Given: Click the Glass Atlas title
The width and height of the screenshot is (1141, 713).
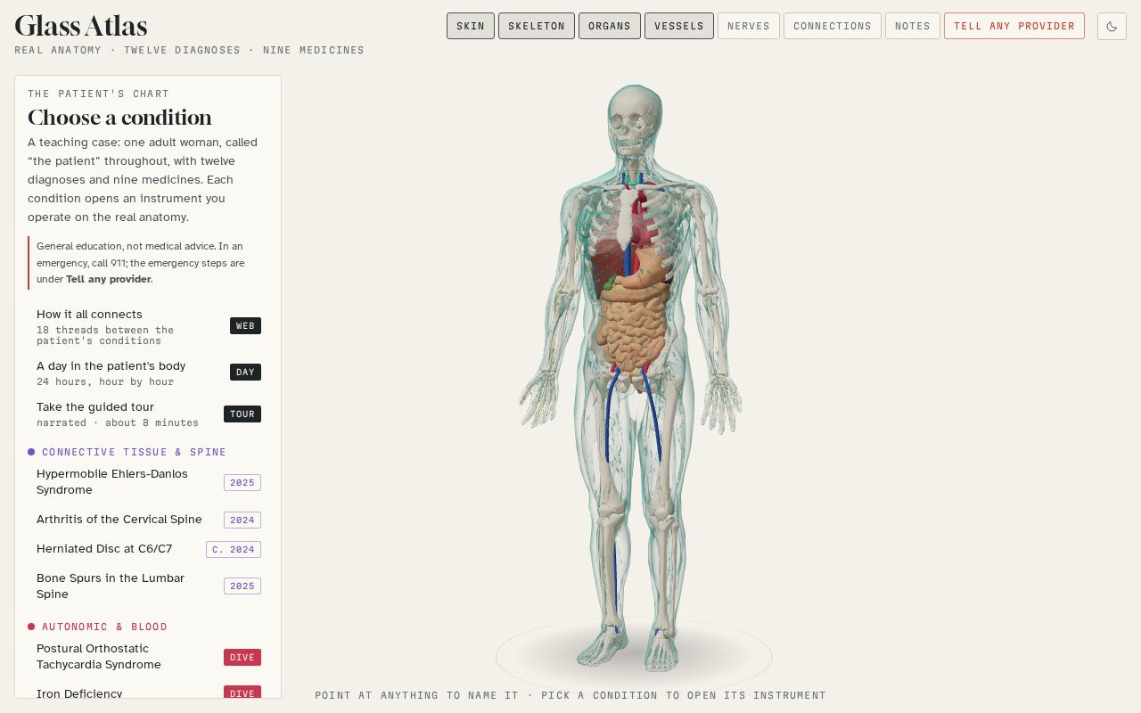Looking at the screenshot, I should (x=81, y=26).
